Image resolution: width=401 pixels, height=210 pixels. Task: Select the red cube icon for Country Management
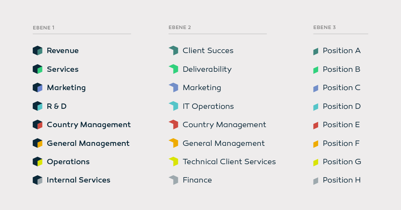pos(37,124)
